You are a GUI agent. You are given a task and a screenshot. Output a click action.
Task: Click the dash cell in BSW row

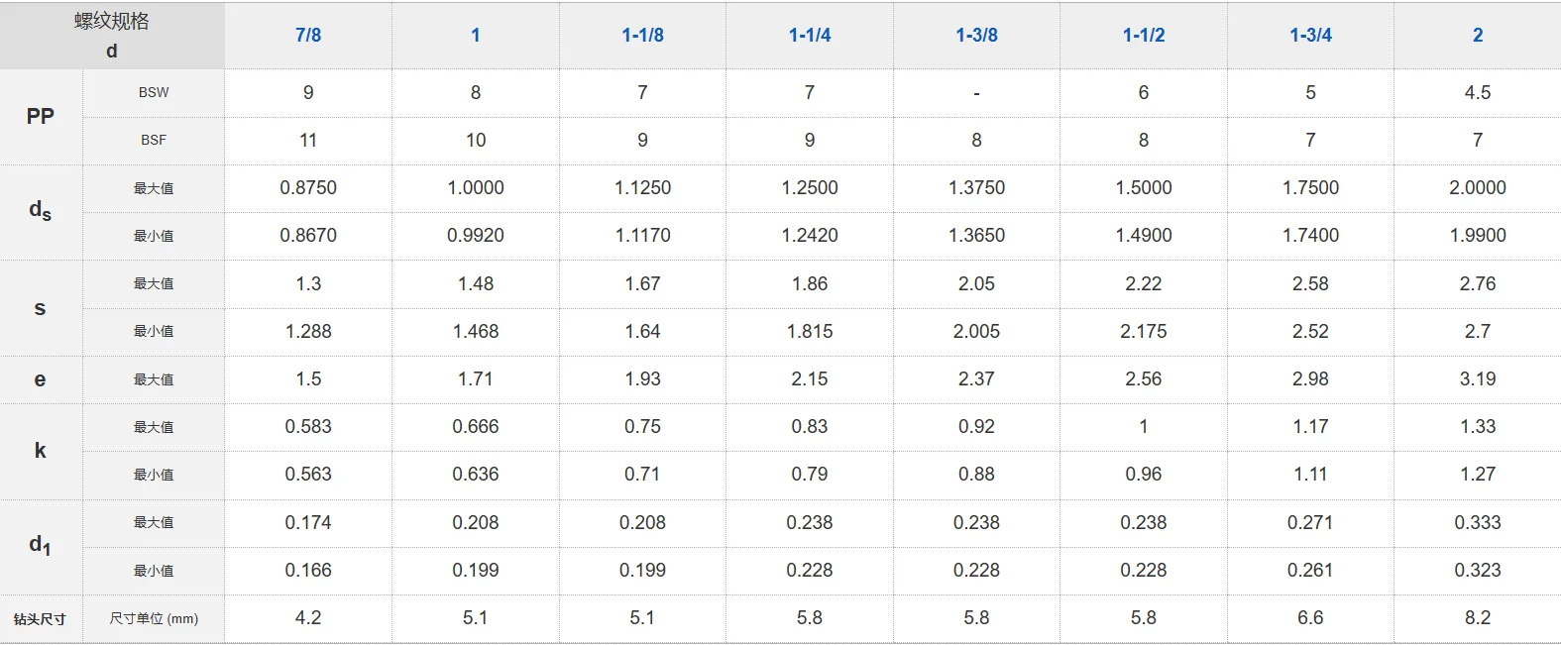(976, 93)
